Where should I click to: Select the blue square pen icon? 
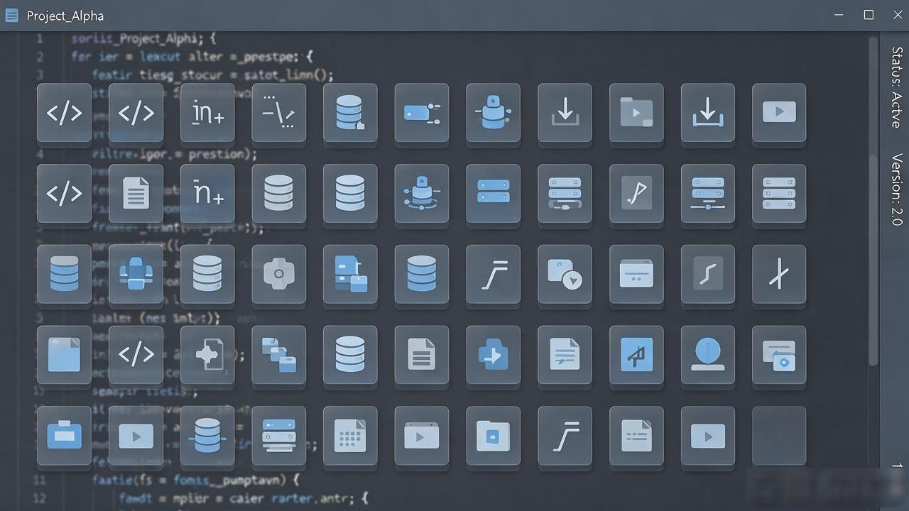(636, 354)
